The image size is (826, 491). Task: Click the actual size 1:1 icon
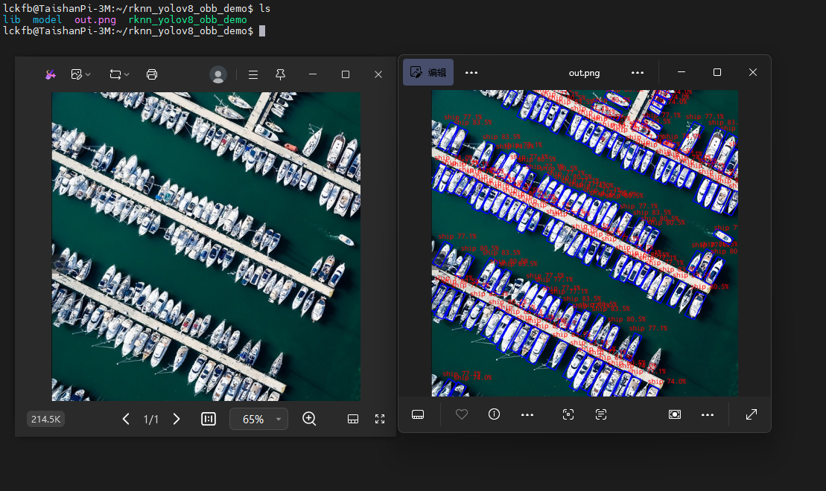click(209, 419)
